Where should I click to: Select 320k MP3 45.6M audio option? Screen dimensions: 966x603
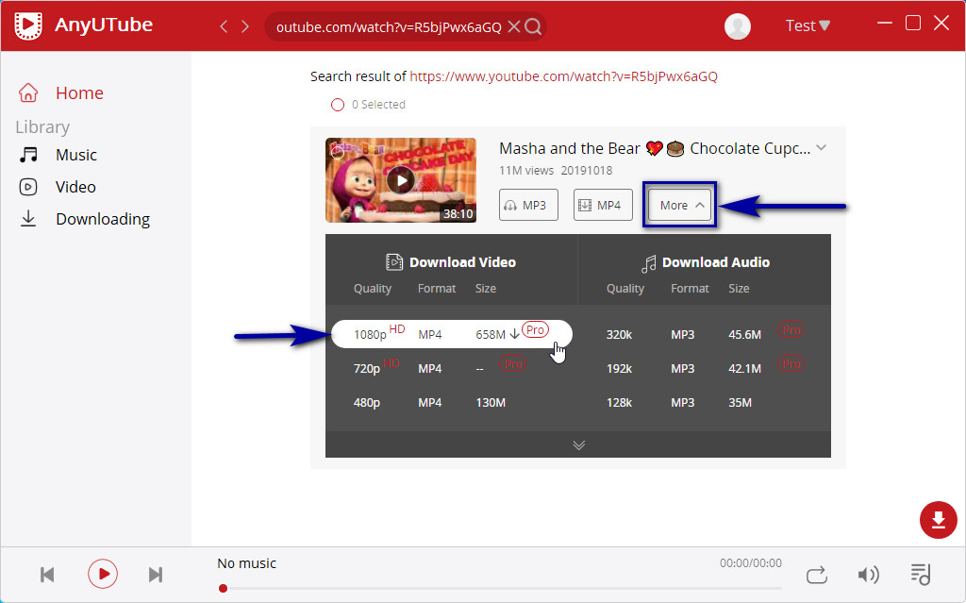coord(704,334)
